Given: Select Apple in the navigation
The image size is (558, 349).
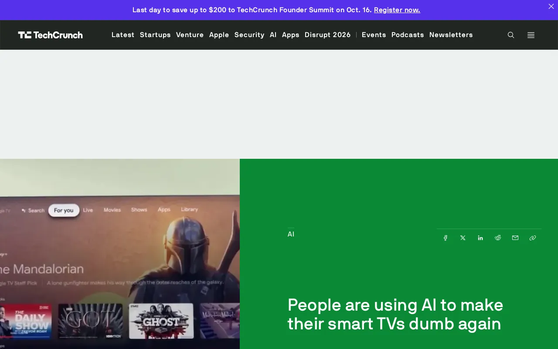Looking at the screenshot, I should click(x=219, y=35).
